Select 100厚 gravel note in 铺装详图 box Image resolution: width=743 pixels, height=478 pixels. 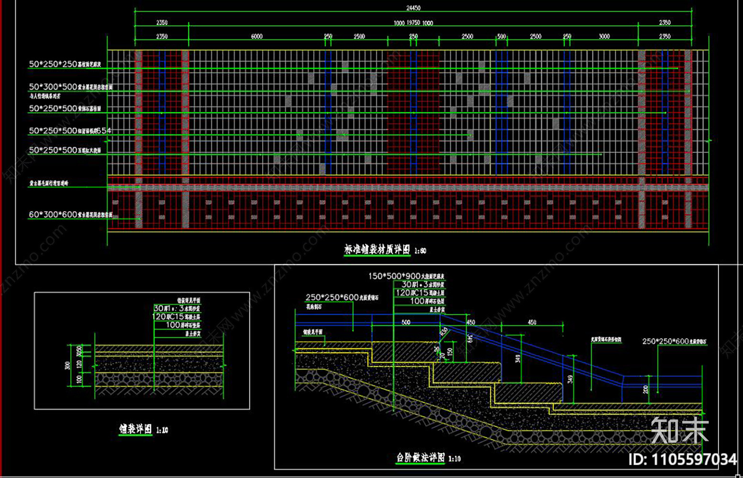tap(183, 325)
